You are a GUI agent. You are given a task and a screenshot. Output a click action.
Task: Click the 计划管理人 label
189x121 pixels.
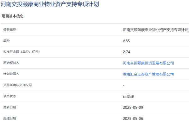(11, 74)
